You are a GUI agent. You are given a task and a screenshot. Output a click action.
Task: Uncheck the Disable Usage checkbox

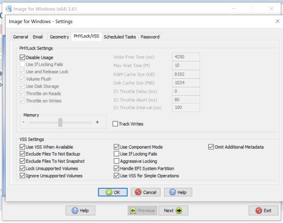click(x=22, y=57)
